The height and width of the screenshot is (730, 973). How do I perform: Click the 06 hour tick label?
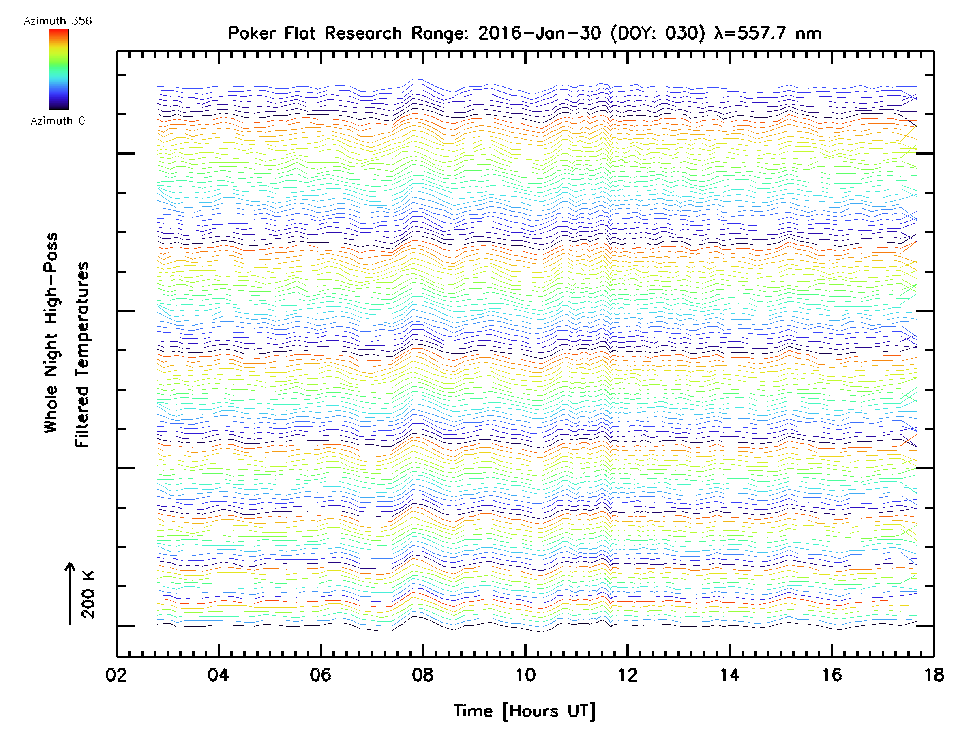tap(321, 675)
